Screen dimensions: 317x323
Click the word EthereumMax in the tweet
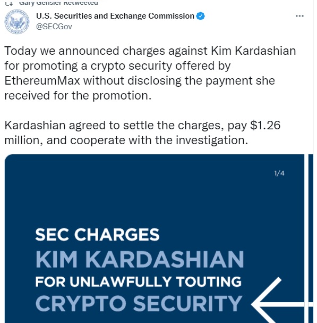click(x=42, y=80)
